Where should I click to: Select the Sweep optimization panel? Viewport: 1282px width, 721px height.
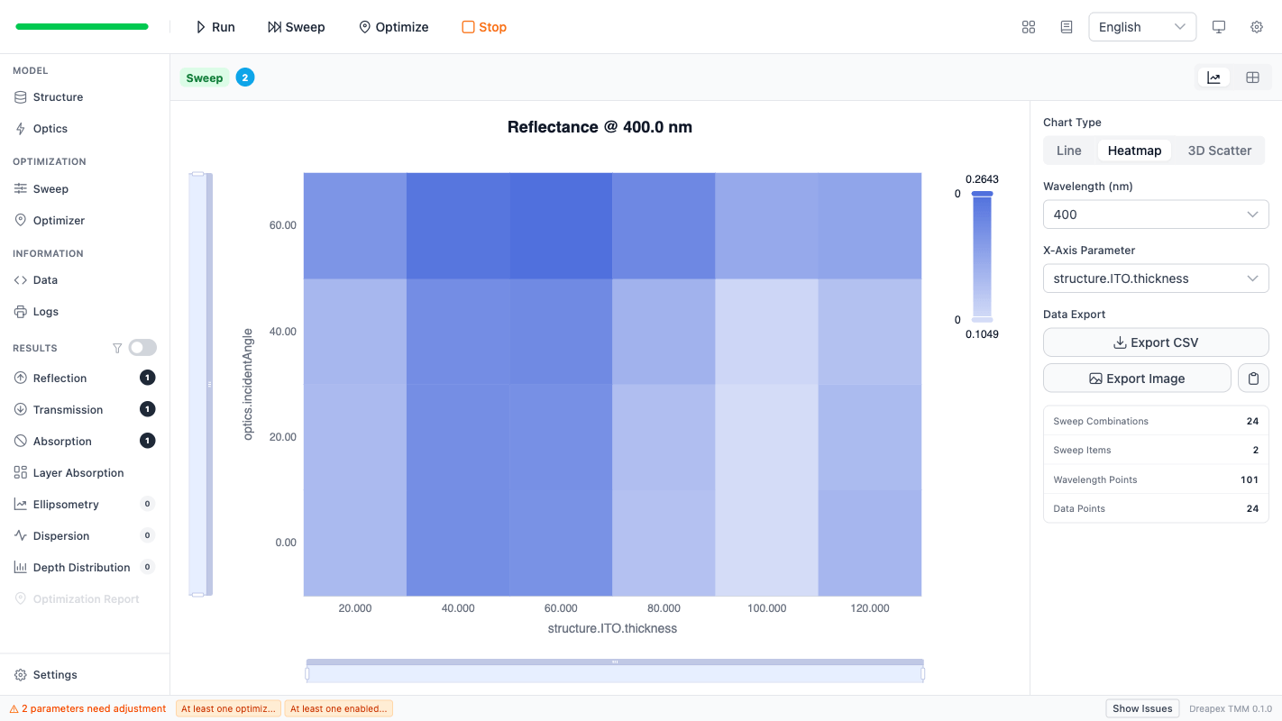[49, 188]
